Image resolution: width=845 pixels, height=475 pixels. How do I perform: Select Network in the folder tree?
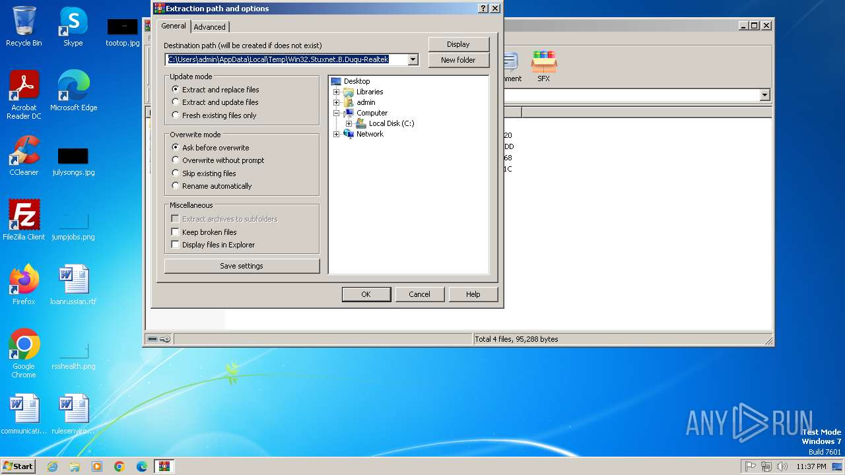coord(370,134)
